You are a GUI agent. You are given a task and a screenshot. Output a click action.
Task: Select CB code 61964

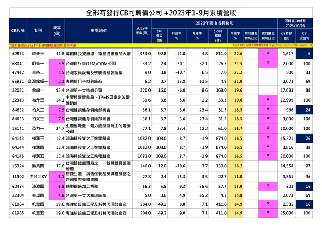18,204
